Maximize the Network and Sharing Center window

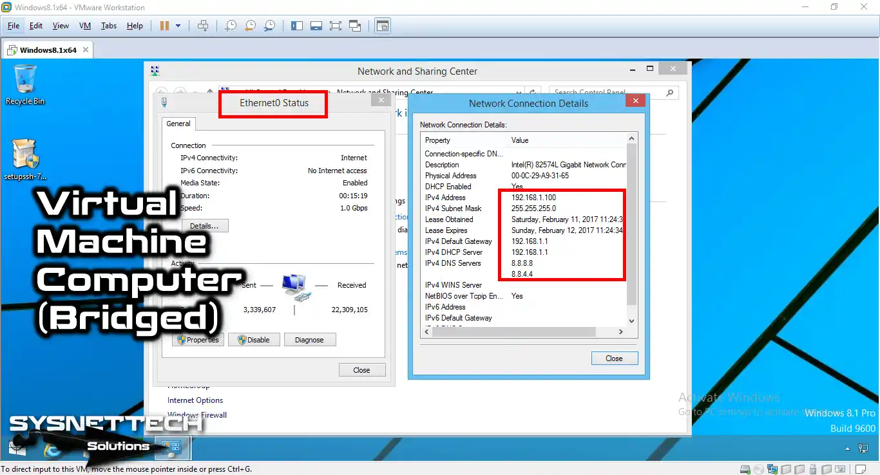coord(650,68)
